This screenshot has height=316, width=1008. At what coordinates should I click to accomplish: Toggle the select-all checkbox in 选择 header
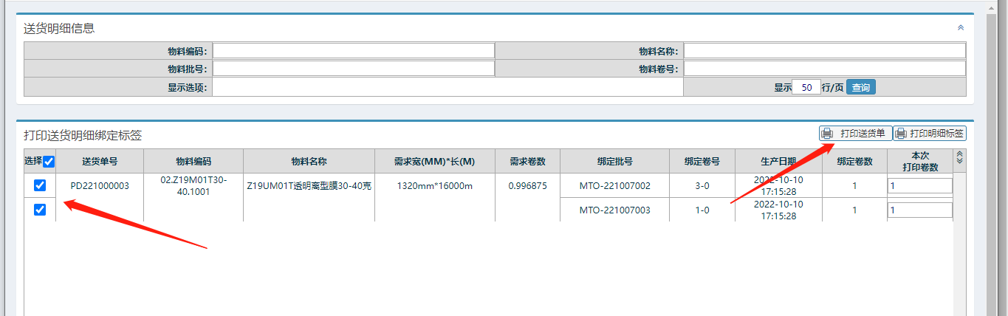pos(49,162)
